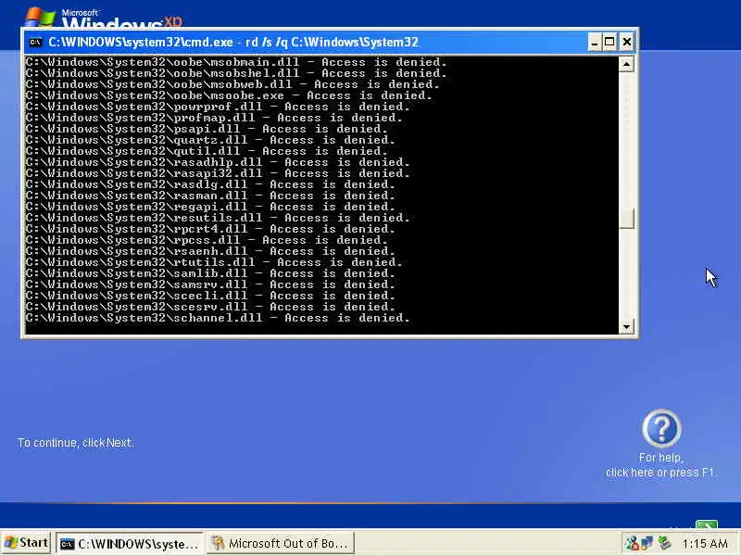Viewport: 741px width, 556px height.
Task: Click the 'To continue, click Next' text
Action: point(76,443)
